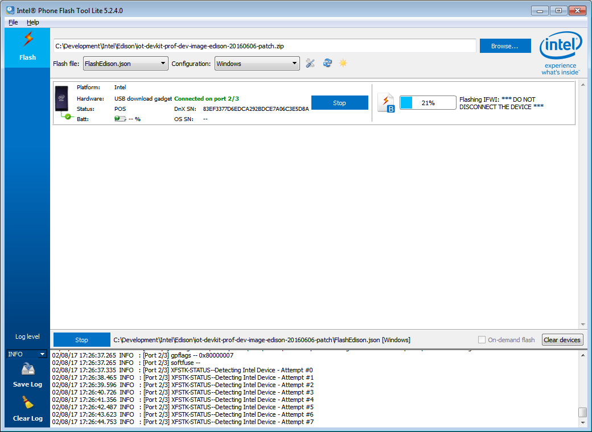The image size is (592, 432).
Task: Click the flash image path input field
Action: [264, 46]
